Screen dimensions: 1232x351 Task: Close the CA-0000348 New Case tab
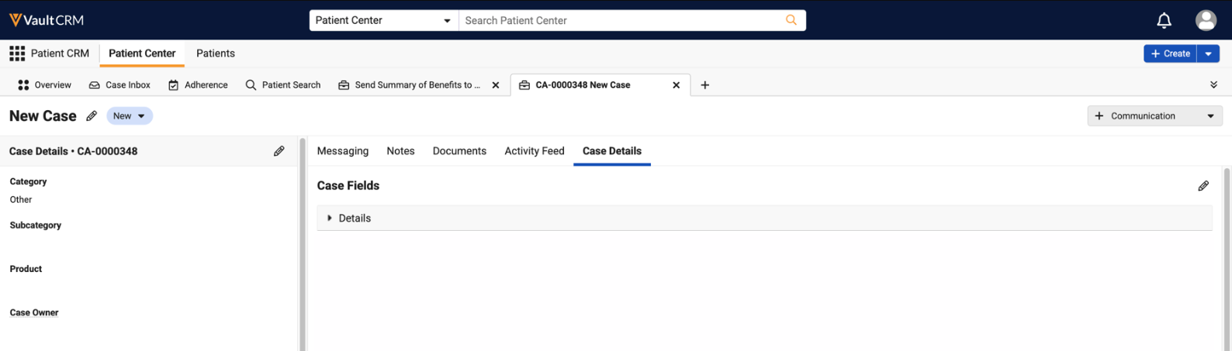tap(676, 85)
